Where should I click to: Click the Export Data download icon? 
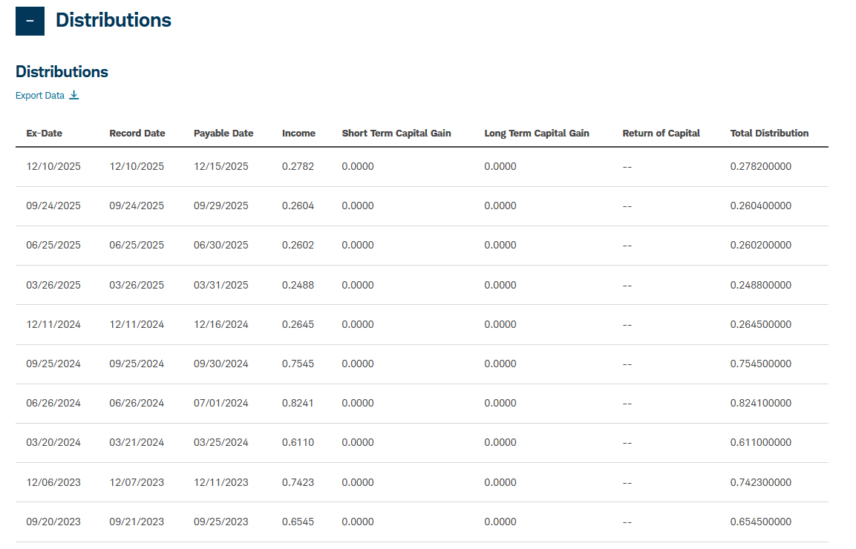73,95
